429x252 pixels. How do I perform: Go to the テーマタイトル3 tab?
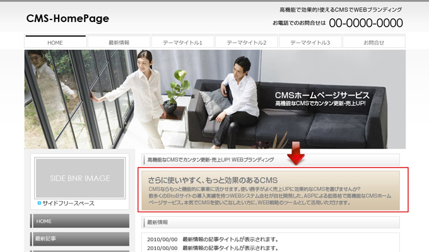(310, 42)
